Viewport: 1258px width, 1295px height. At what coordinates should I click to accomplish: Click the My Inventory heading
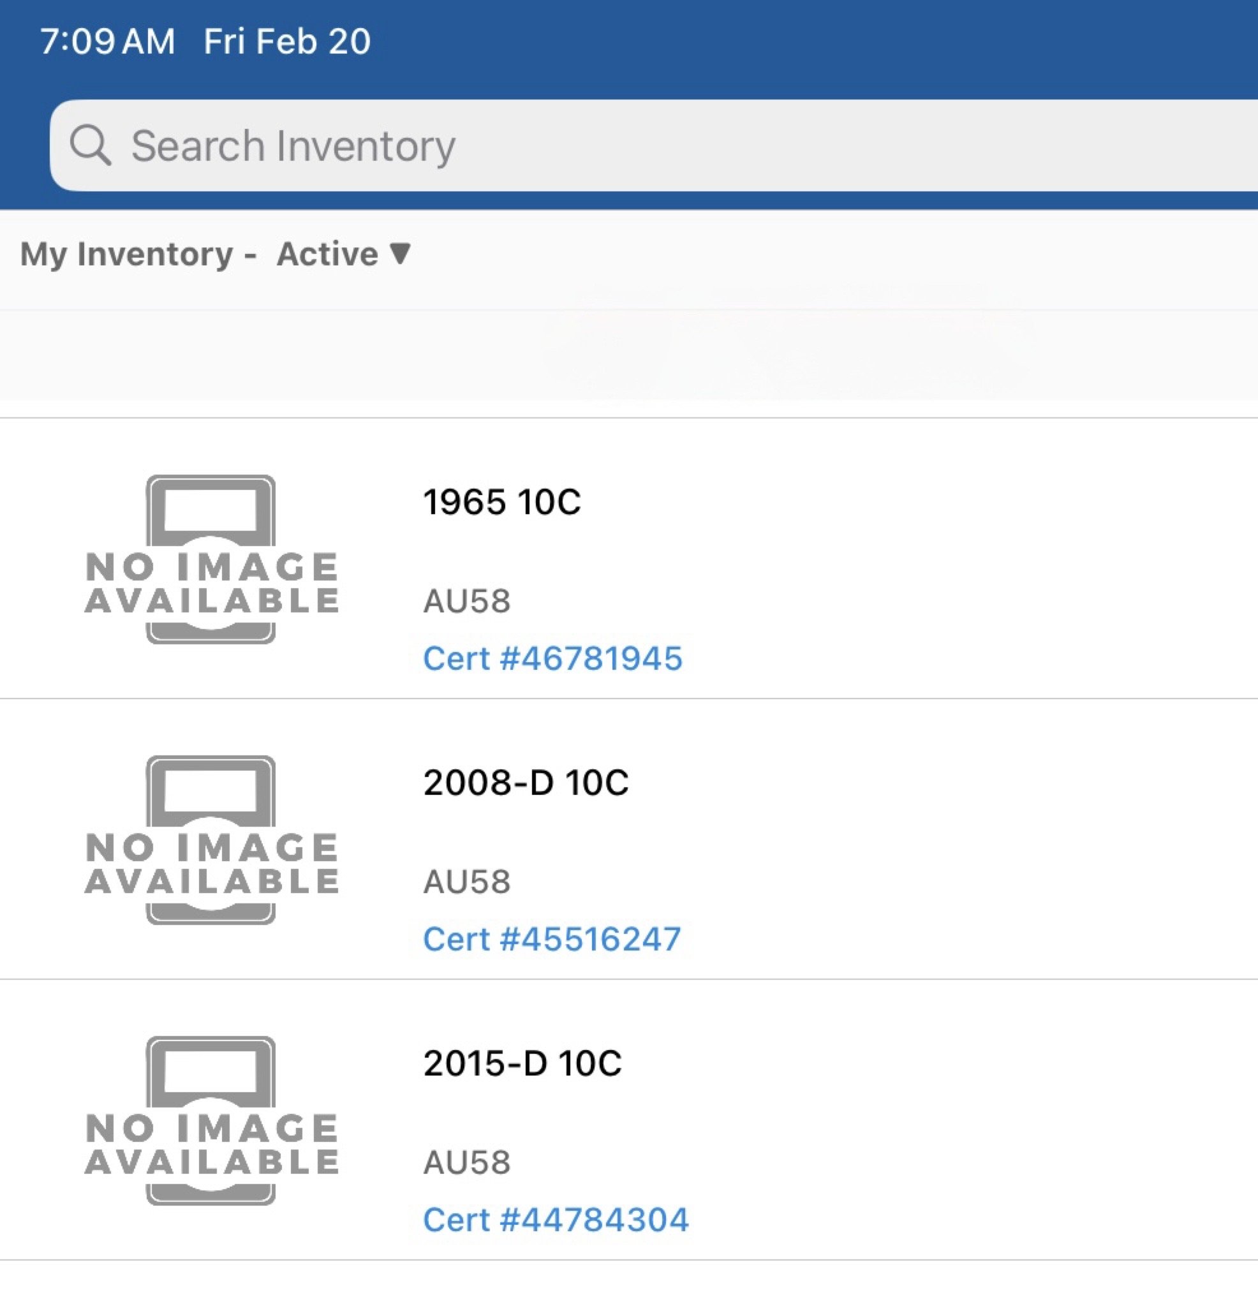pyautogui.click(x=126, y=254)
